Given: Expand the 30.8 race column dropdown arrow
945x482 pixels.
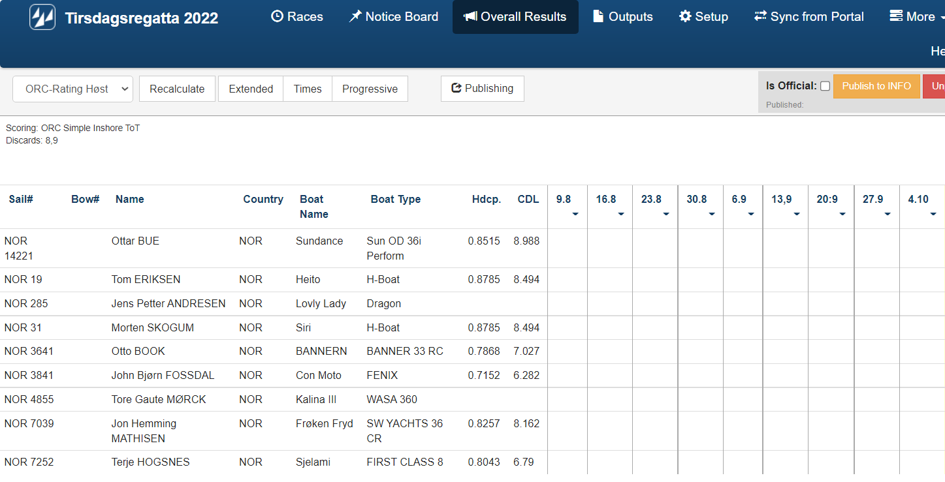Looking at the screenshot, I should (x=712, y=214).
